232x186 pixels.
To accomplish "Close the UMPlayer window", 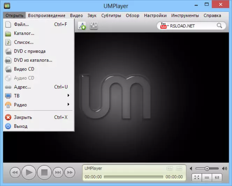I will 220,5.
